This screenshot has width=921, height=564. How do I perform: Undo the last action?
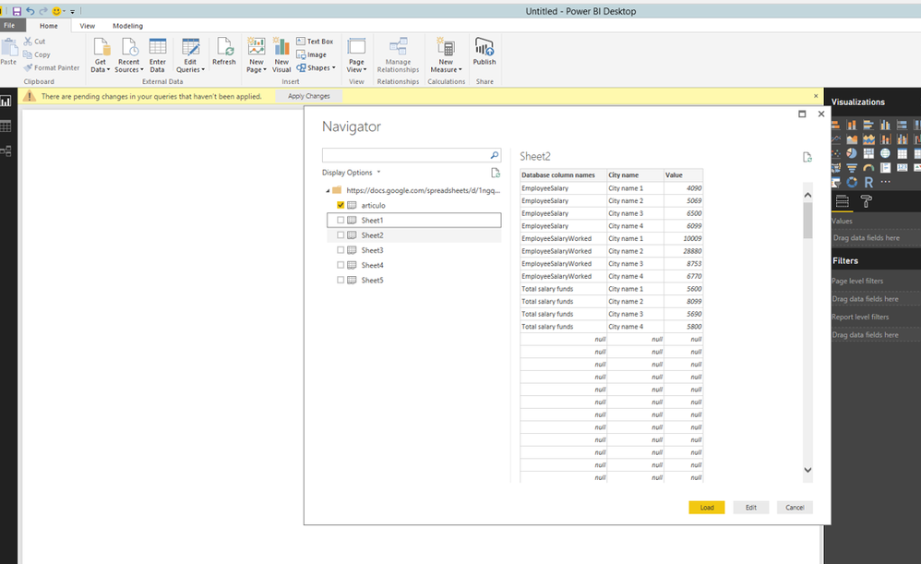30,11
